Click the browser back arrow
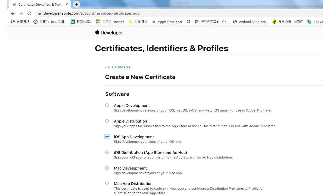Image resolution: width=323 pixels, height=196 pixels. (13, 13)
